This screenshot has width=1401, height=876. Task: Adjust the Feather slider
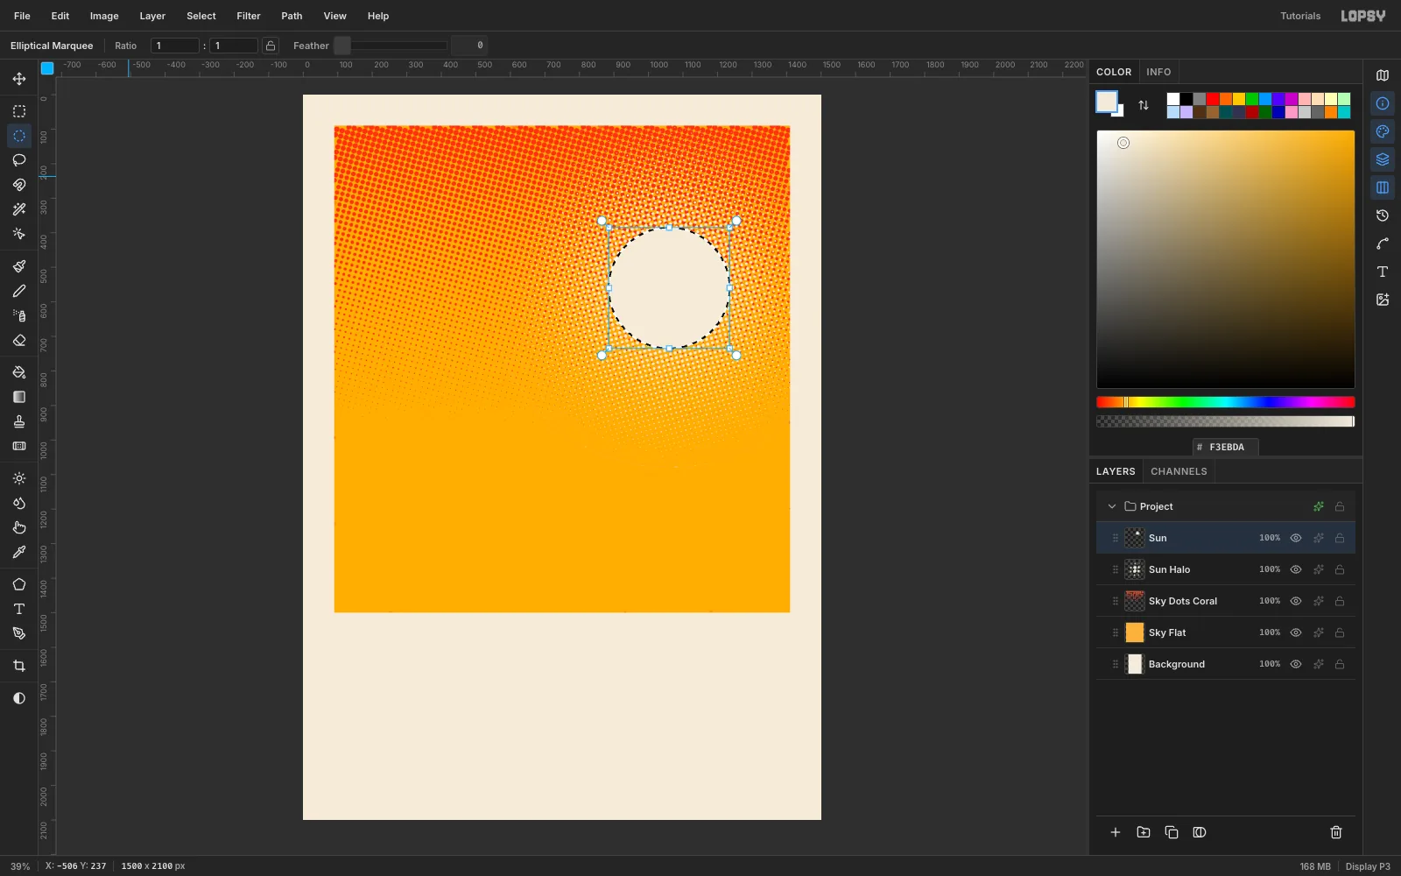pyautogui.click(x=391, y=46)
